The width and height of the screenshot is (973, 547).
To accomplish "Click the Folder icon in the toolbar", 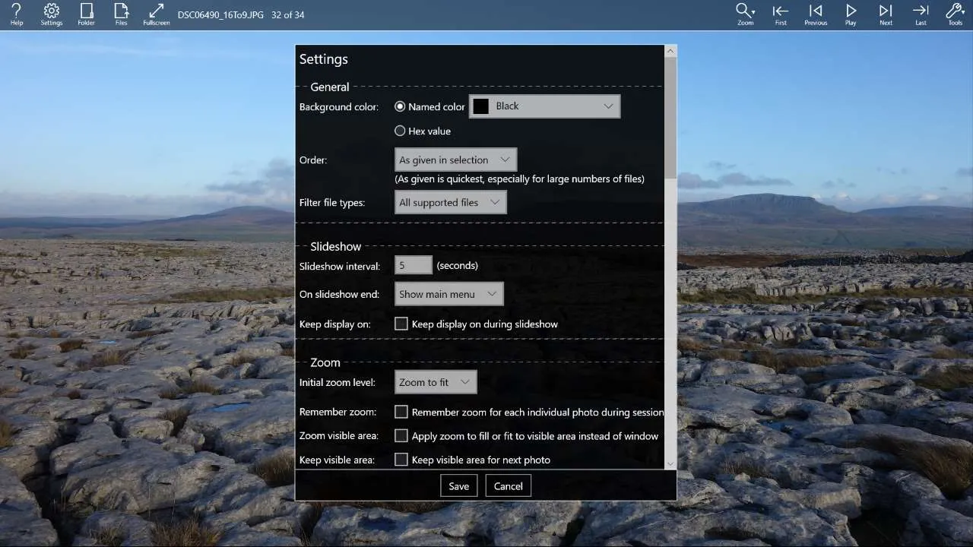I will point(86,14).
